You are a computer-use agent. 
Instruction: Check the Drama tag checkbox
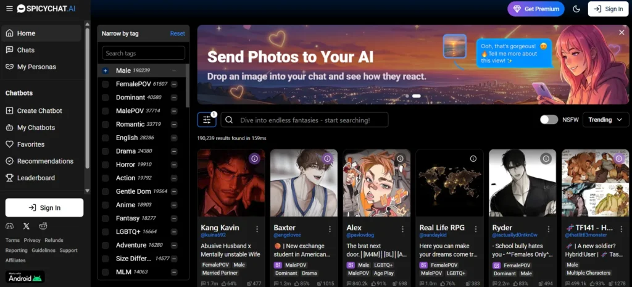point(105,151)
